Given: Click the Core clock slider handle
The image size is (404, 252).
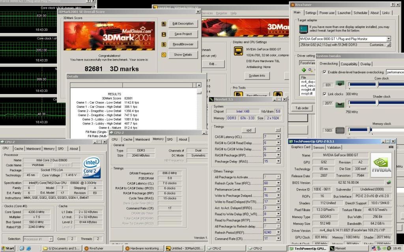Looking at the screenshot, I should (x=377, y=84).
